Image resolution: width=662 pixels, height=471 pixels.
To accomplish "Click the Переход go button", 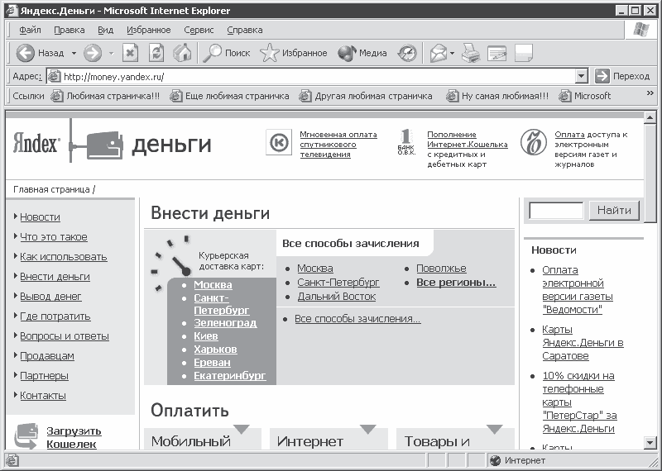I will 622,76.
